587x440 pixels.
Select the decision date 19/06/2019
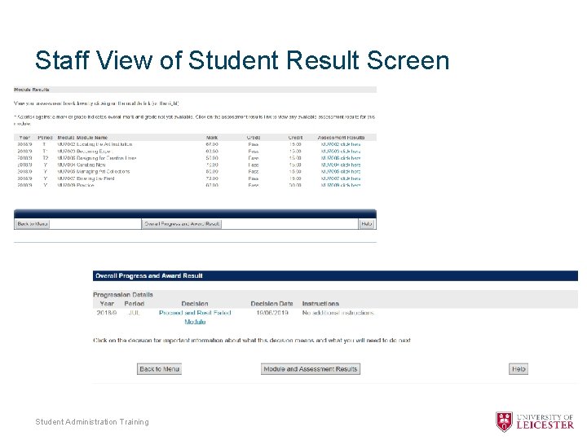point(272,313)
